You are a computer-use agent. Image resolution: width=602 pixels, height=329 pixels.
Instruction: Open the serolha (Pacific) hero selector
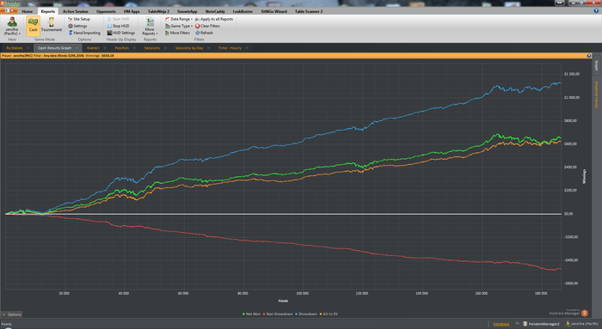click(12, 26)
